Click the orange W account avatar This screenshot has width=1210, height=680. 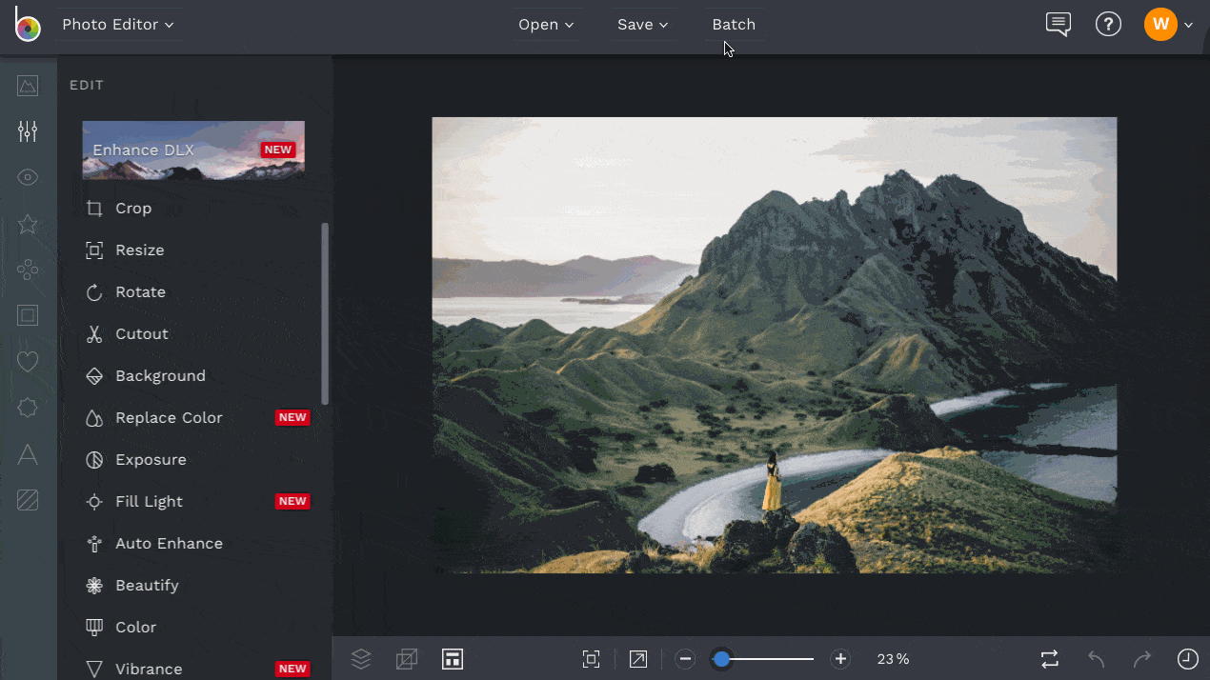pos(1160,25)
